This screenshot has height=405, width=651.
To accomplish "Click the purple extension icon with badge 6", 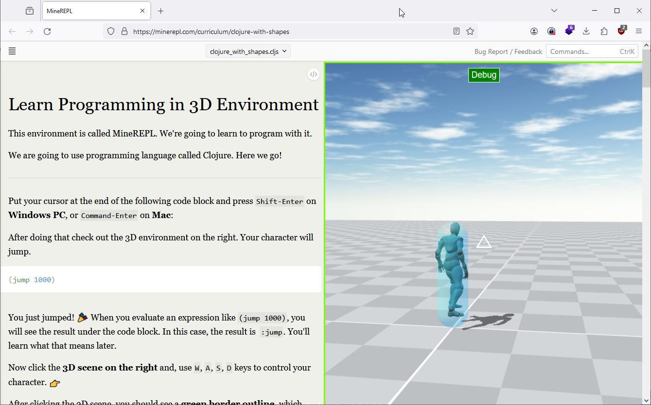I will (569, 31).
